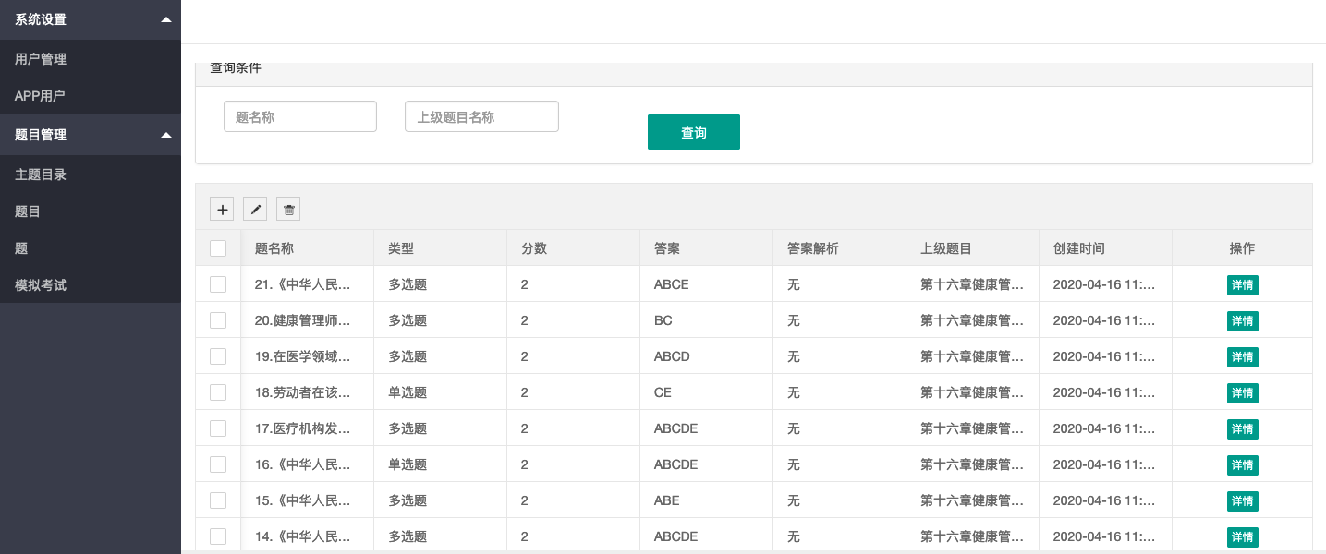
Task: Check the row 17.医疗机构发… checkbox
Action: tap(218, 428)
